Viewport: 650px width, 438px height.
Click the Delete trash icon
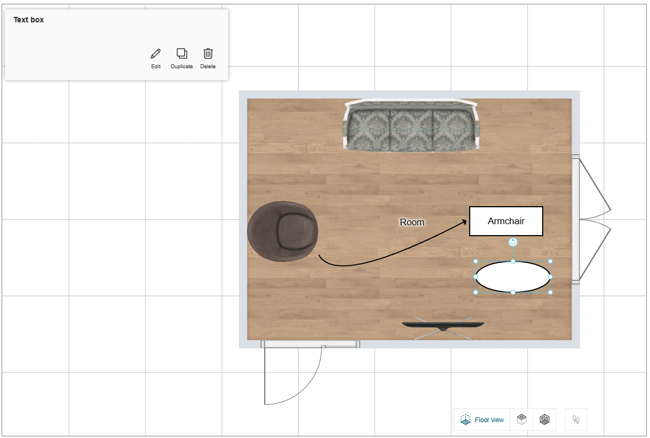click(208, 53)
